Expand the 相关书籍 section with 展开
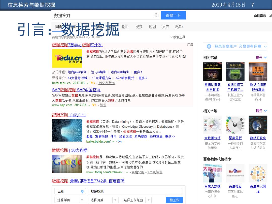This screenshot has width=272, height=204. [261, 58]
